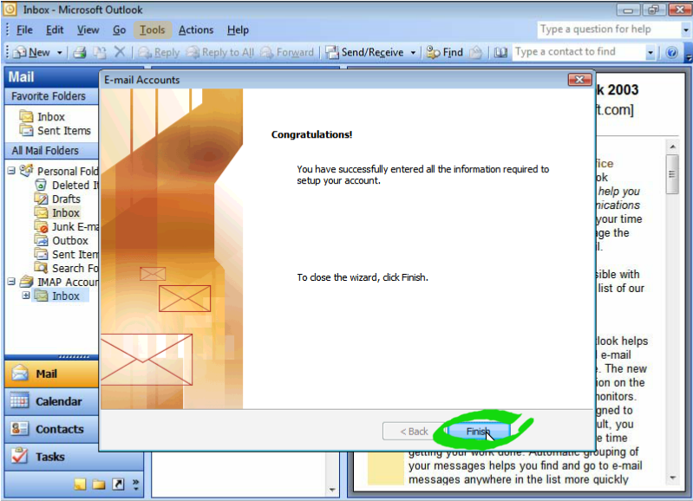Select the Inbox under IMAP Account

tap(60, 296)
